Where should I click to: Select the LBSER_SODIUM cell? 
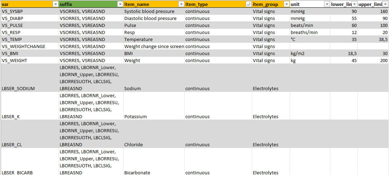pos(30,78)
